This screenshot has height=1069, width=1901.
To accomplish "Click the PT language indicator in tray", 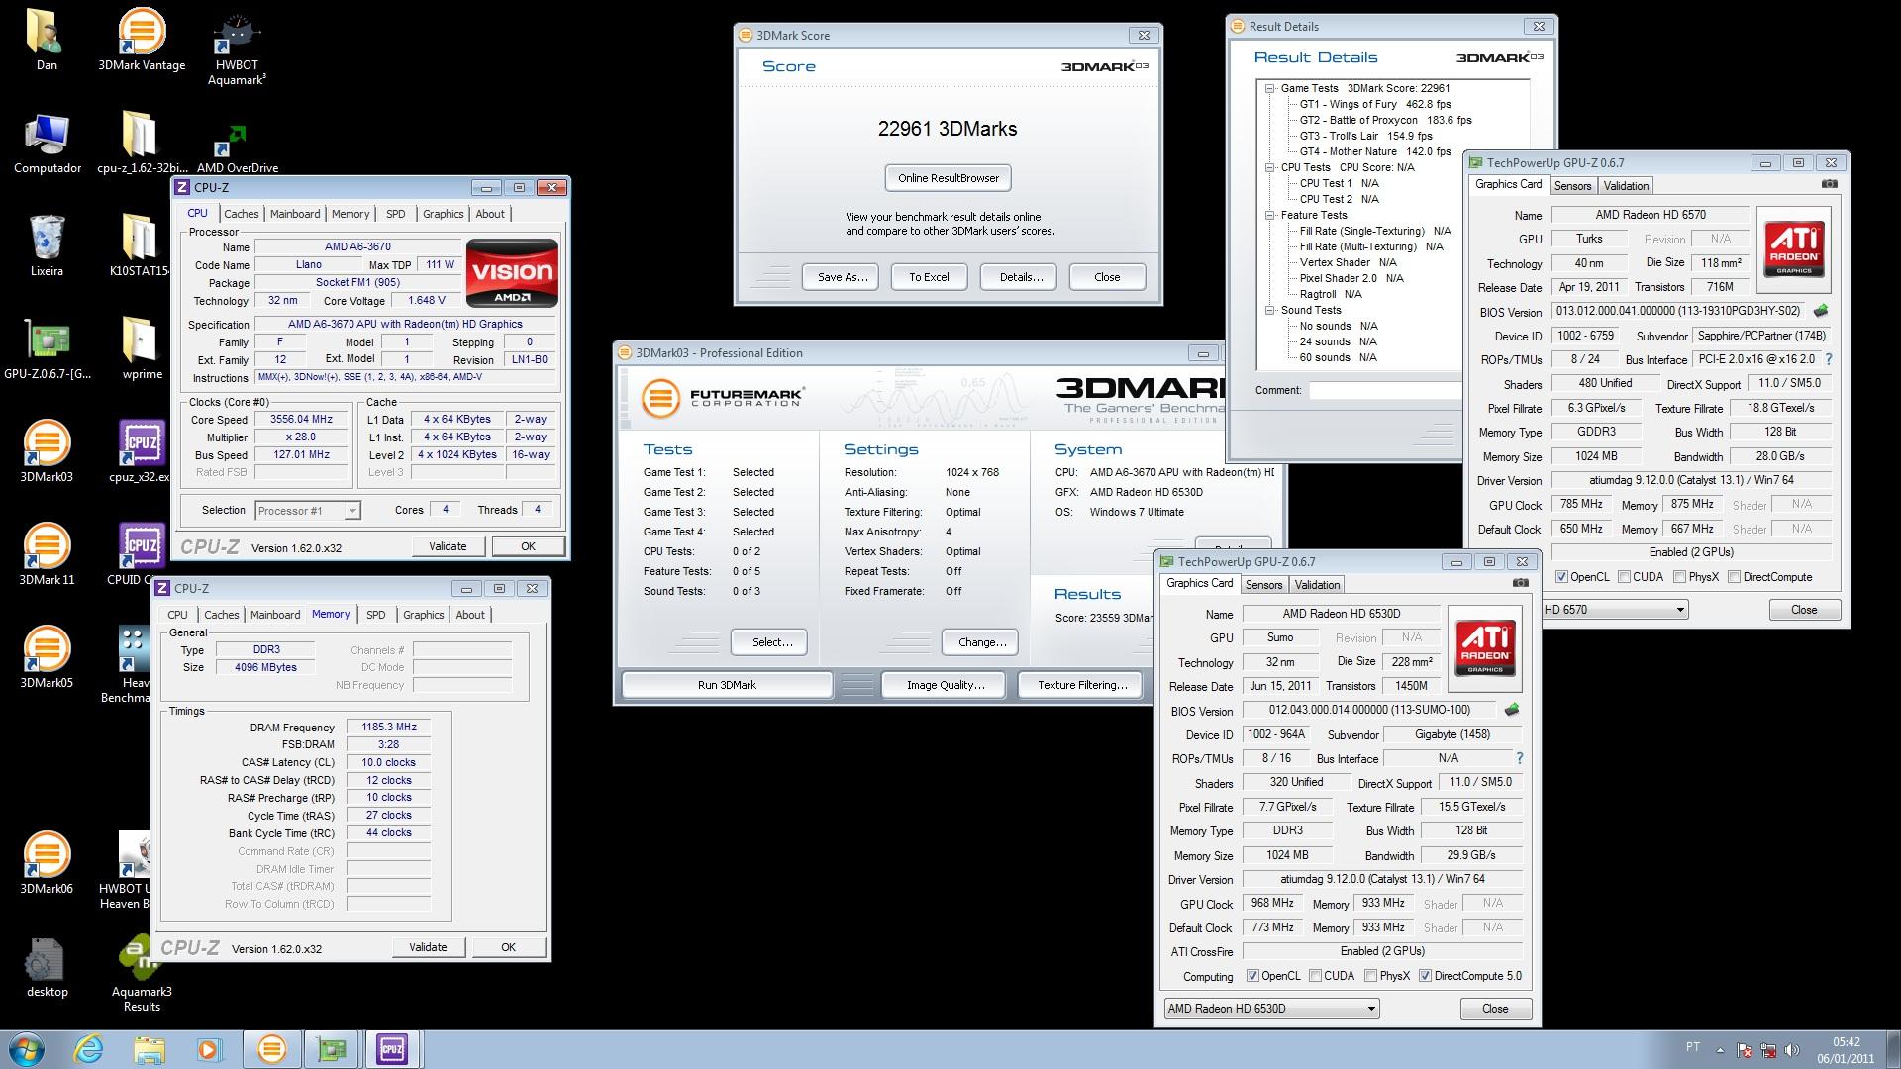I will (x=1692, y=1047).
